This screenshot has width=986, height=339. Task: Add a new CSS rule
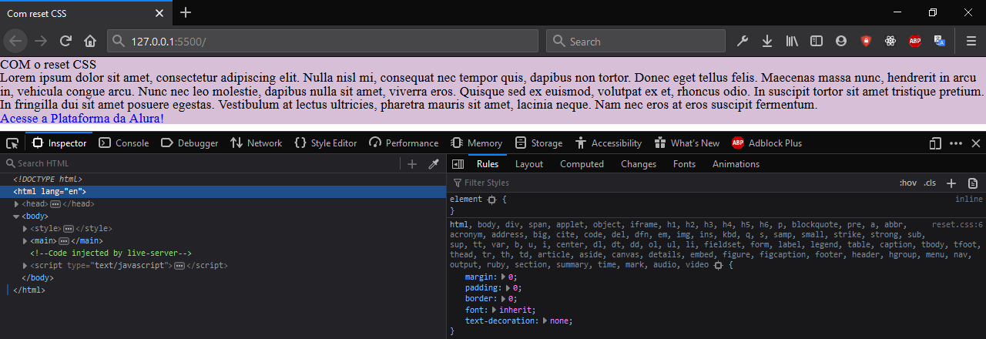[x=951, y=183]
